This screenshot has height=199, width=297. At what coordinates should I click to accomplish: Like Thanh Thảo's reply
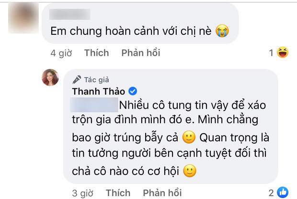[x=118, y=192]
